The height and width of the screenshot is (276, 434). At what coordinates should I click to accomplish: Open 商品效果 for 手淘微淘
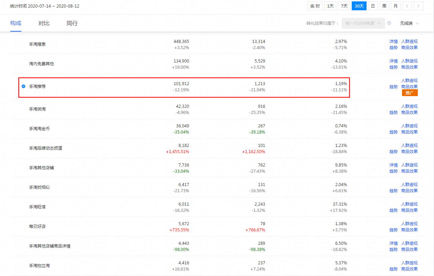(x=409, y=113)
